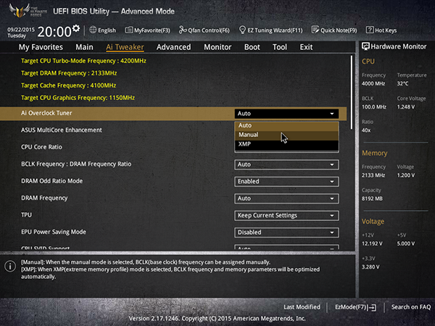
Task: Click Target CPU Graphics Frequency text
Action: click(78, 98)
